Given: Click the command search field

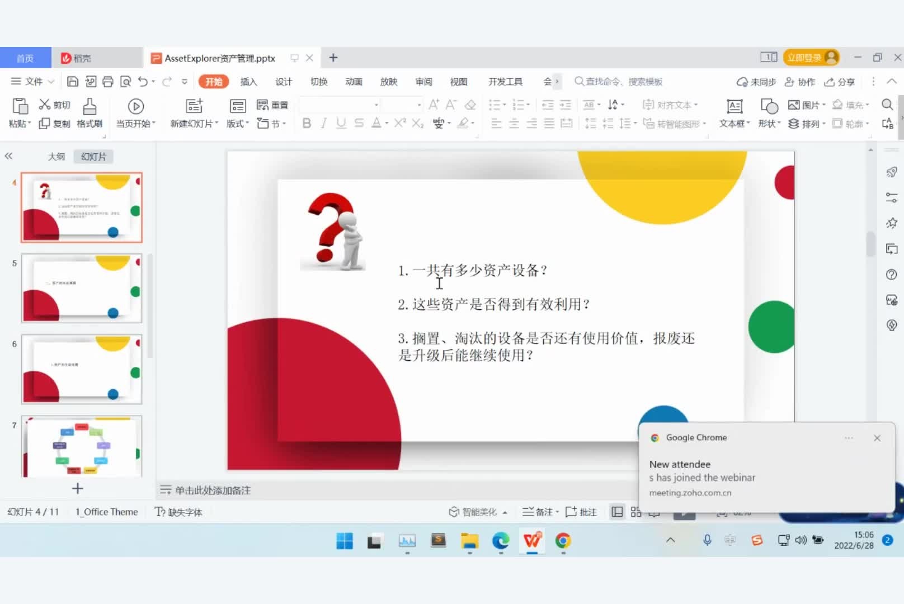Looking at the screenshot, I should point(618,82).
